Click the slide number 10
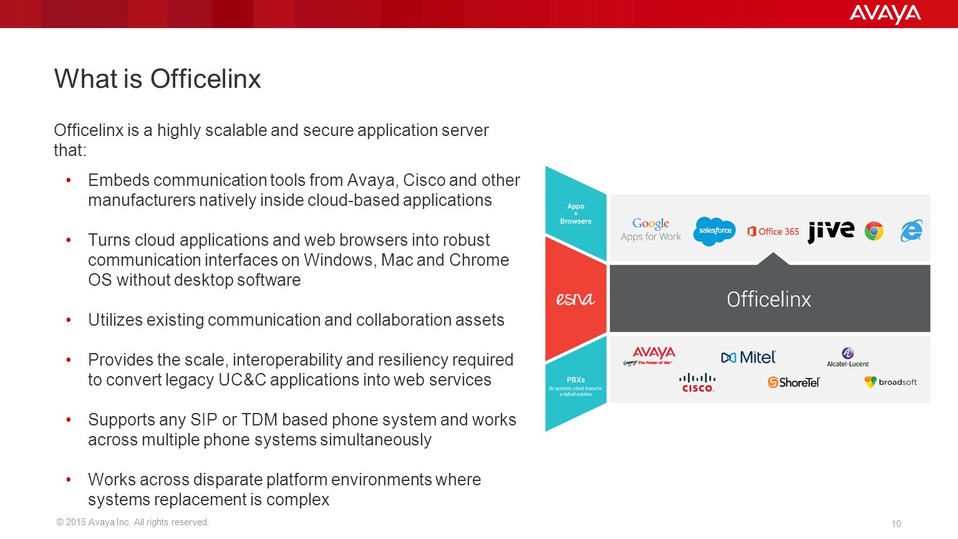This screenshot has width=958, height=539. pos(896,524)
